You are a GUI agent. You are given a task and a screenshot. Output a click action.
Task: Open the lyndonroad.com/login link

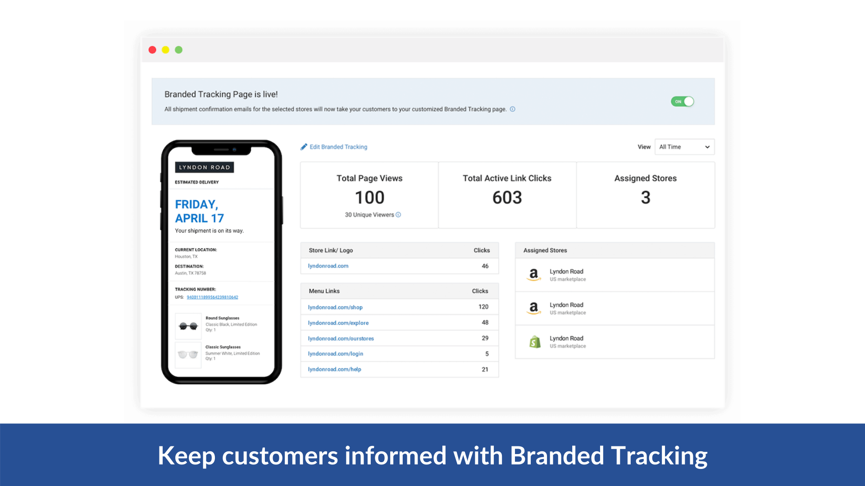pos(336,354)
